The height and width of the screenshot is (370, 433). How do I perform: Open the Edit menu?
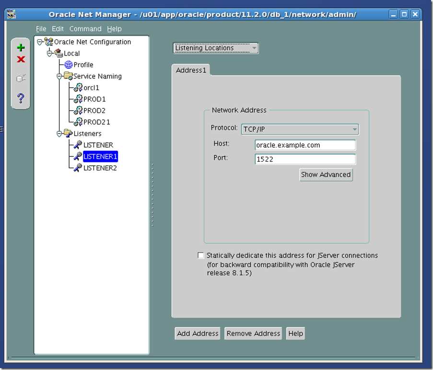58,29
